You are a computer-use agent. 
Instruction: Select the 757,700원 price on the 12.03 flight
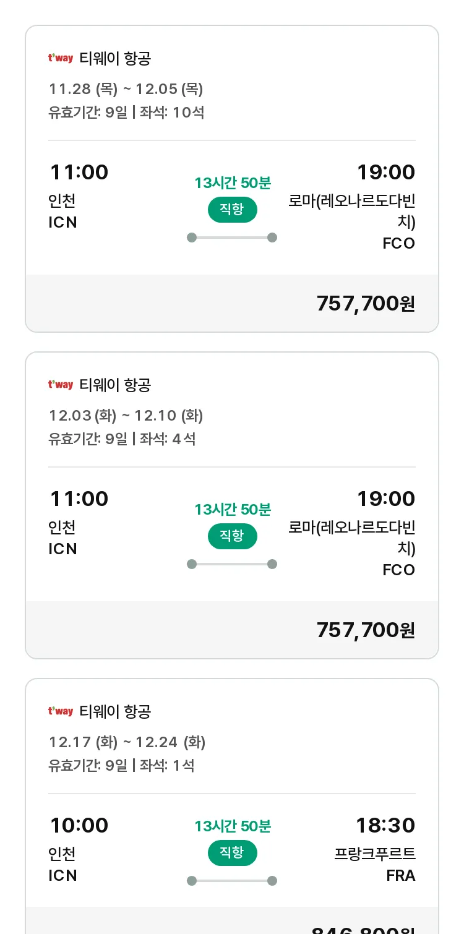point(366,630)
